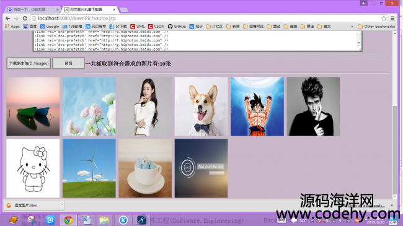
Task: Open the Apps bookmark shortcut
Action: pyautogui.click(x=12, y=26)
